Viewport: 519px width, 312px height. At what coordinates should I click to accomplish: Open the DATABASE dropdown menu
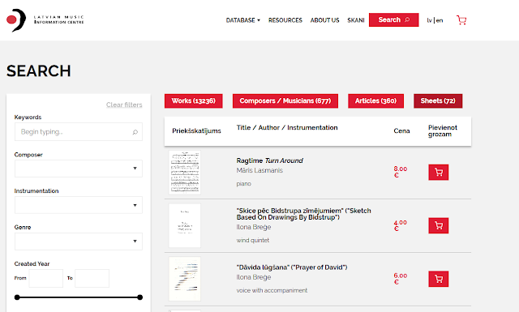(x=243, y=20)
